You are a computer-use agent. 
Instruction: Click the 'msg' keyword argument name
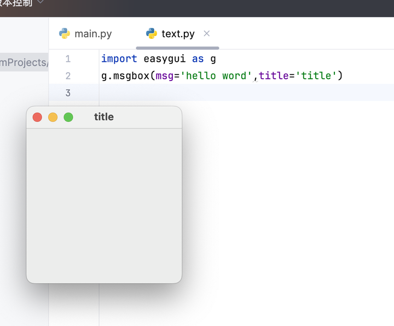tap(164, 75)
